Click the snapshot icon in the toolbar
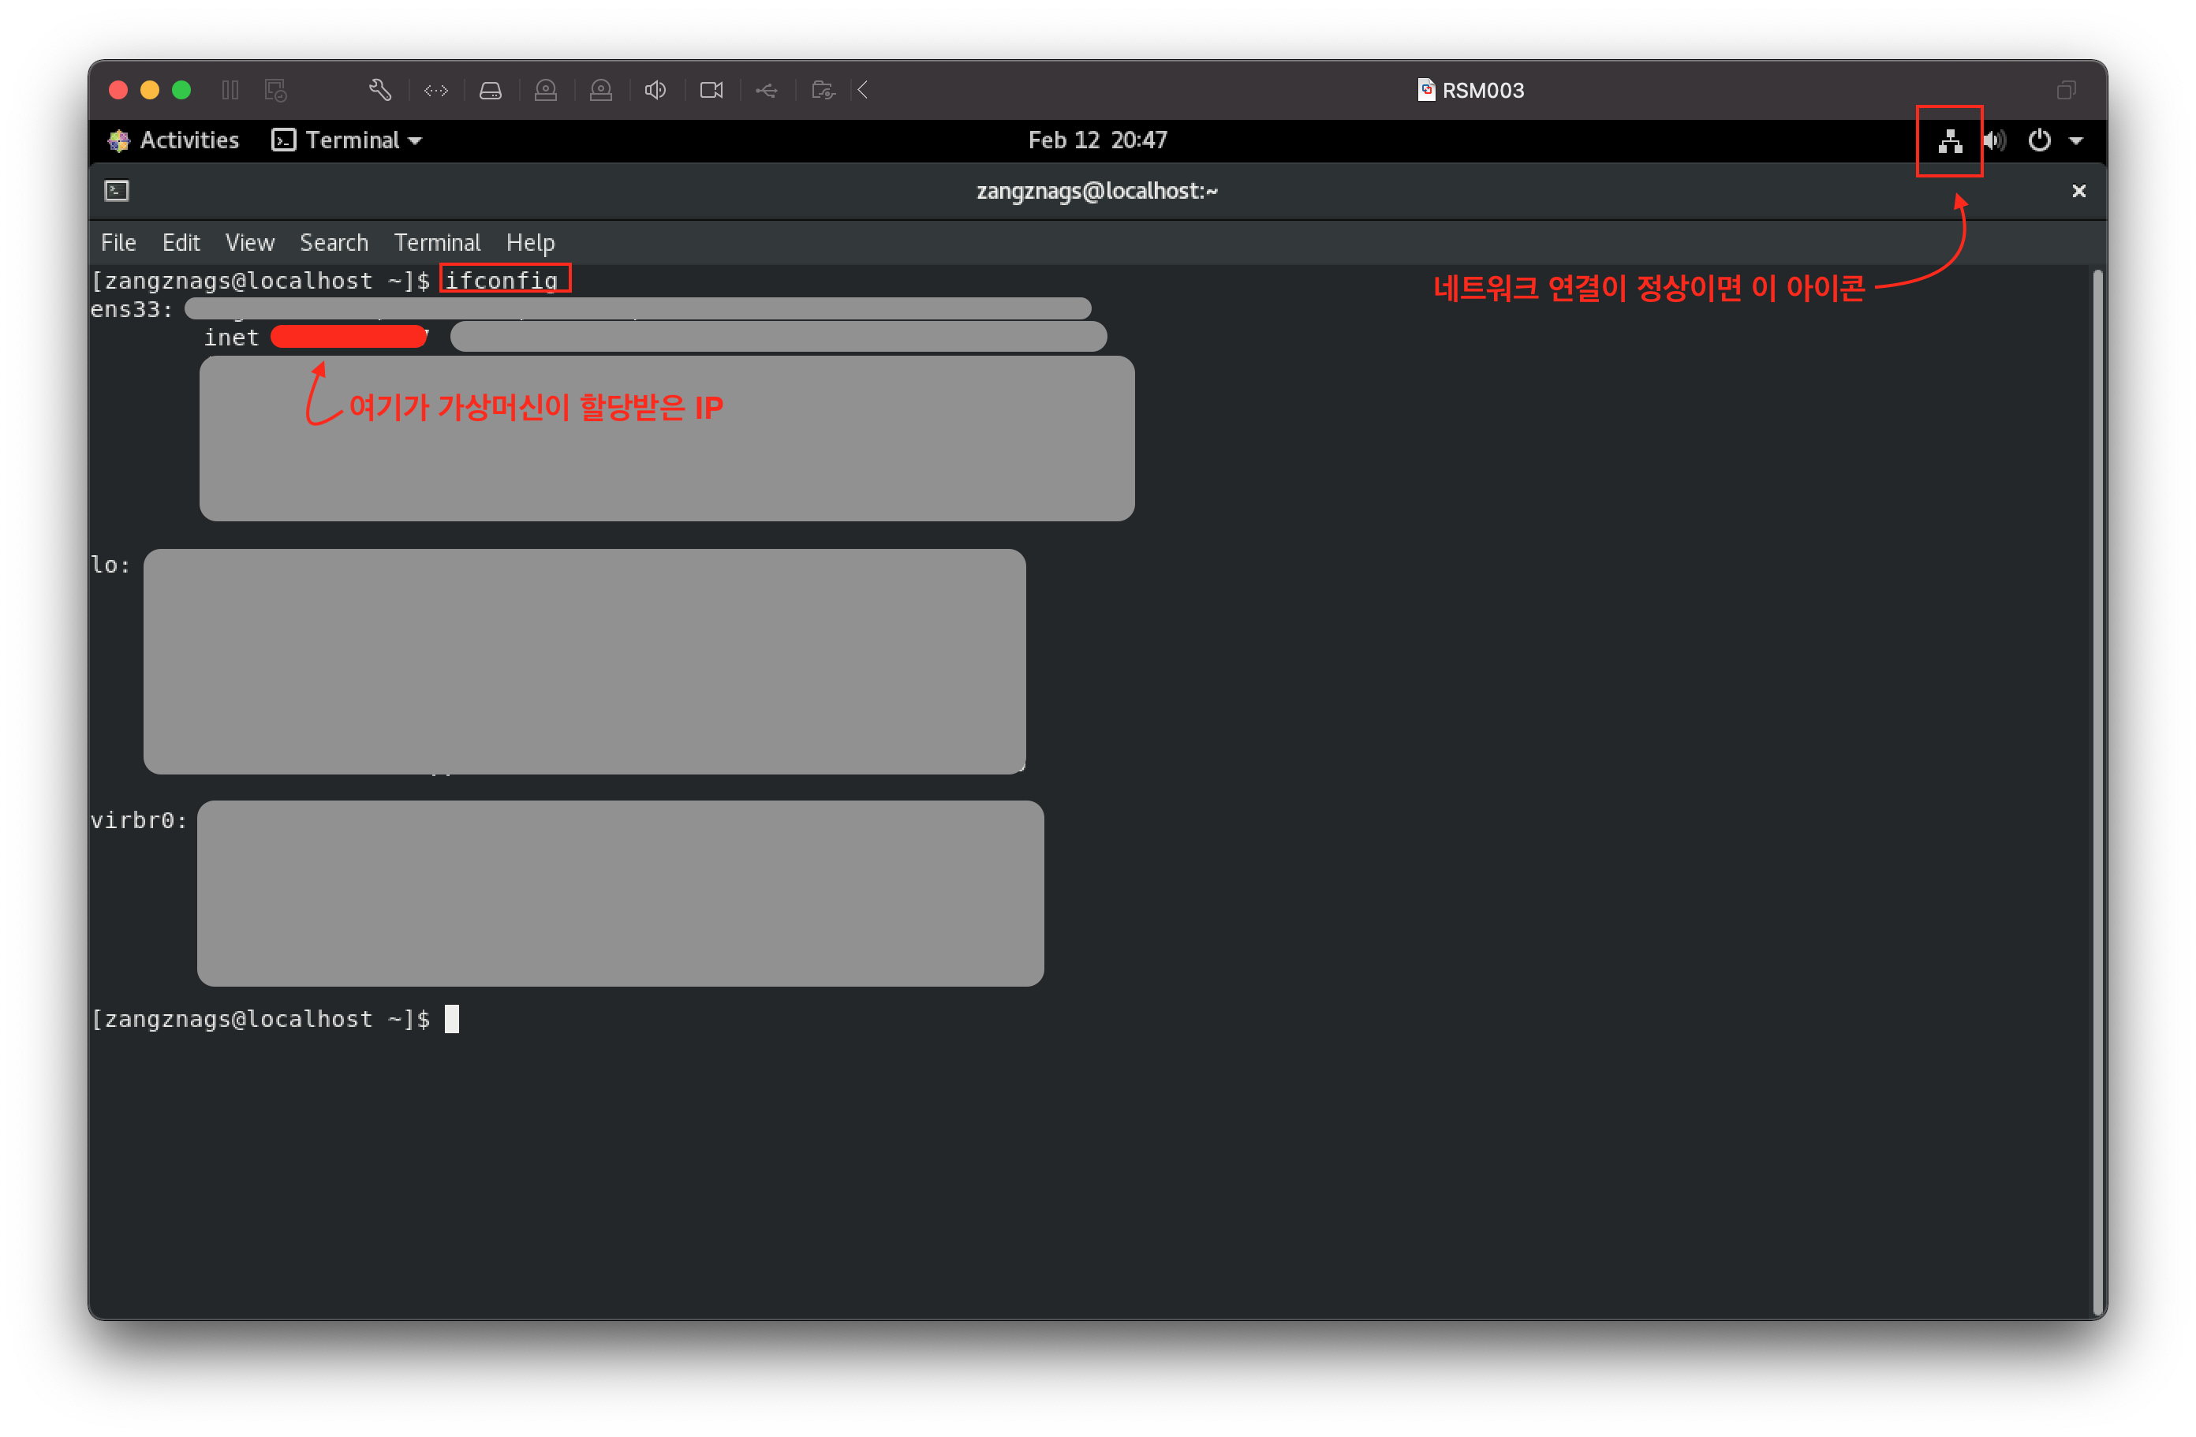Screen dimensions: 2196x1437 tap(275, 89)
